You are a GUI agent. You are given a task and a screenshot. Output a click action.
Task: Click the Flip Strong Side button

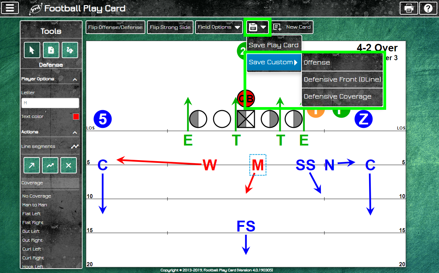click(170, 27)
